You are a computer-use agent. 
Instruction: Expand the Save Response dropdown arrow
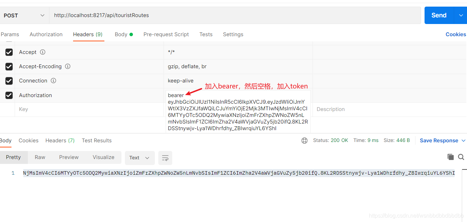pyautogui.click(x=463, y=141)
